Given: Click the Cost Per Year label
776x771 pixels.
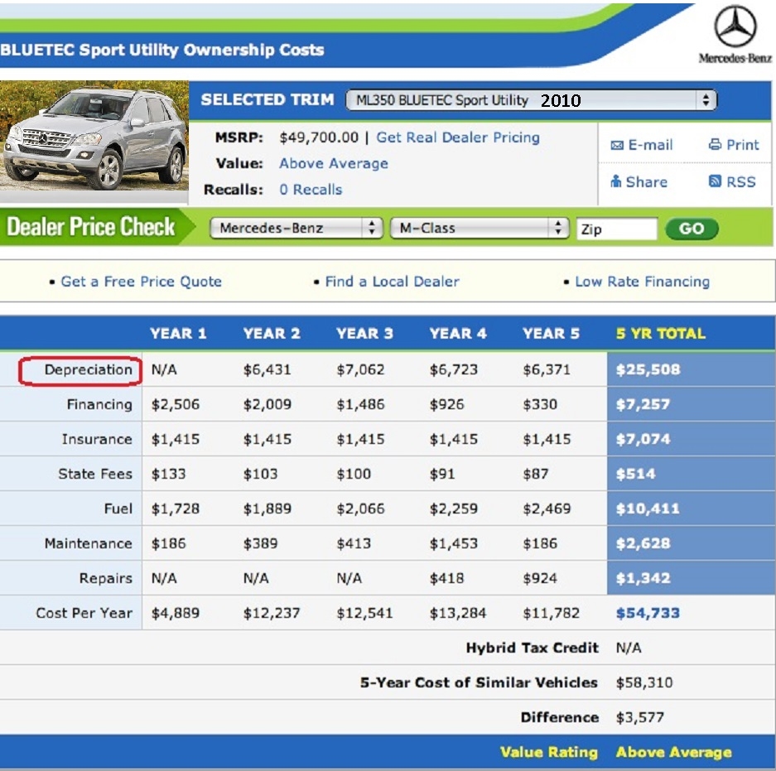Looking at the screenshot, I should [84, 613].
